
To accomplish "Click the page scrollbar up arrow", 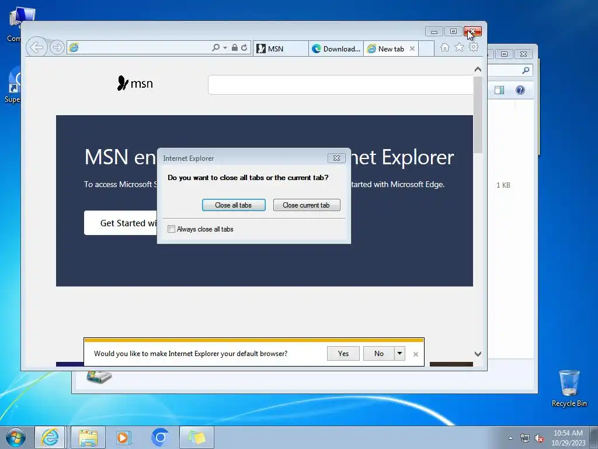I will tap(478, 70).
